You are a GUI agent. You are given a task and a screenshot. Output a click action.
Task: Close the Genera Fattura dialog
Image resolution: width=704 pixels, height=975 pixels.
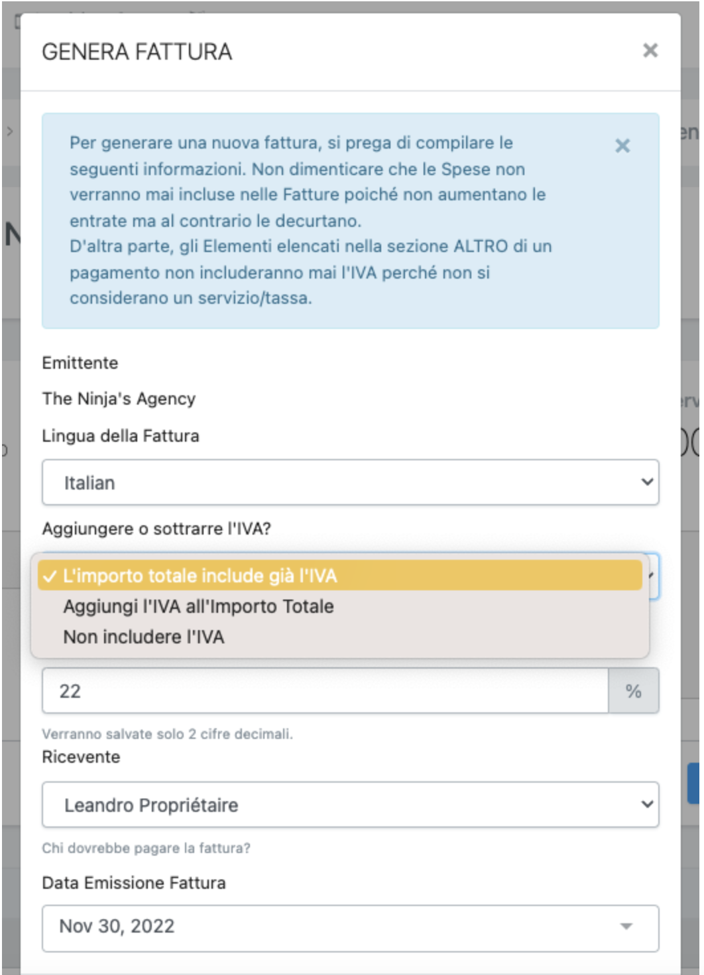650,50
